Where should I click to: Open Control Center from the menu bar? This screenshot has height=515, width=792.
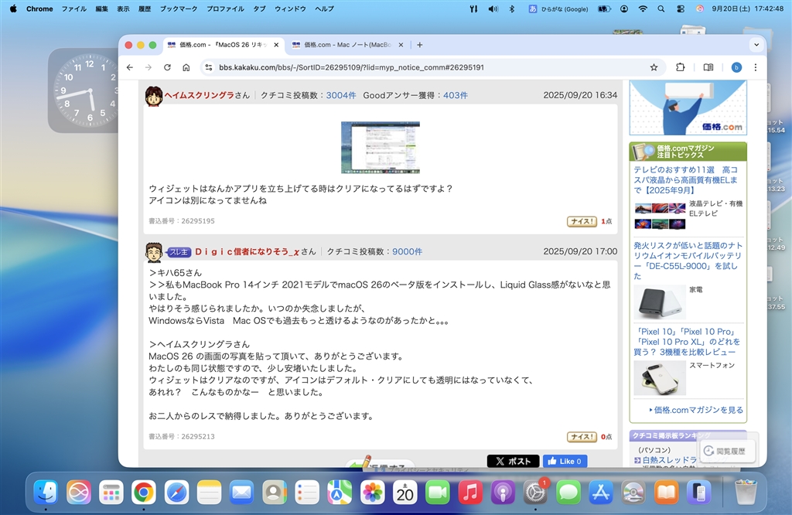point(681,9)
